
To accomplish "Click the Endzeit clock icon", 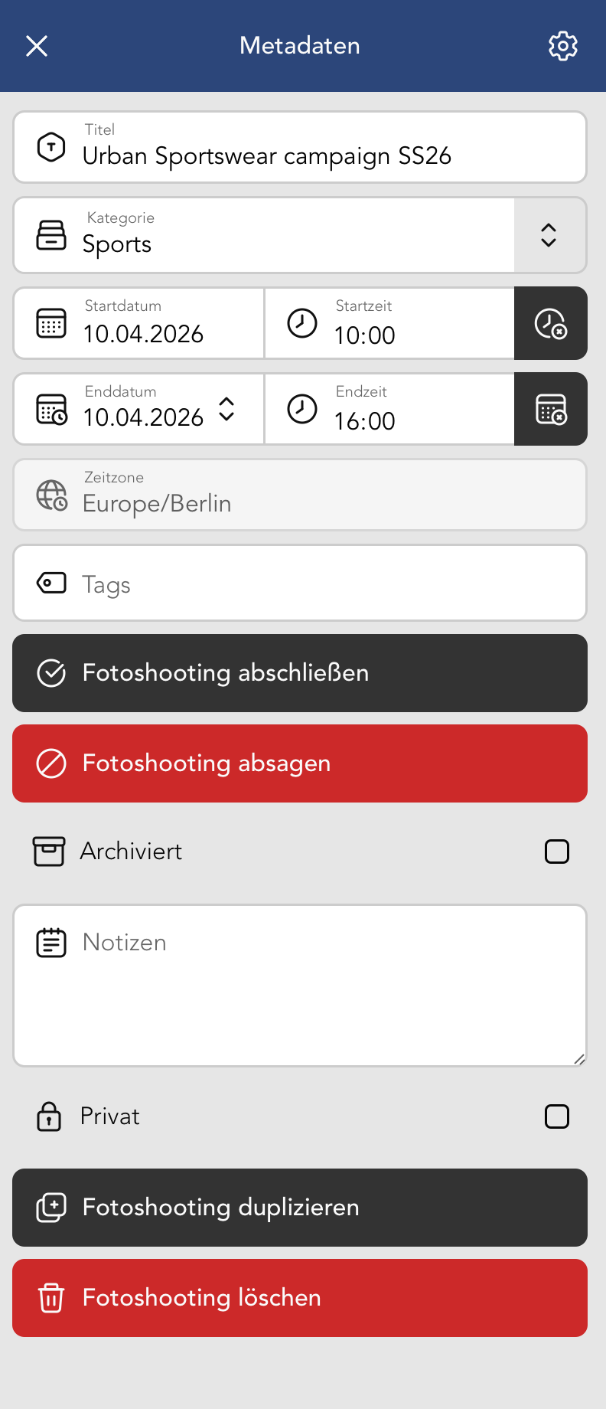I will [302, 409].
